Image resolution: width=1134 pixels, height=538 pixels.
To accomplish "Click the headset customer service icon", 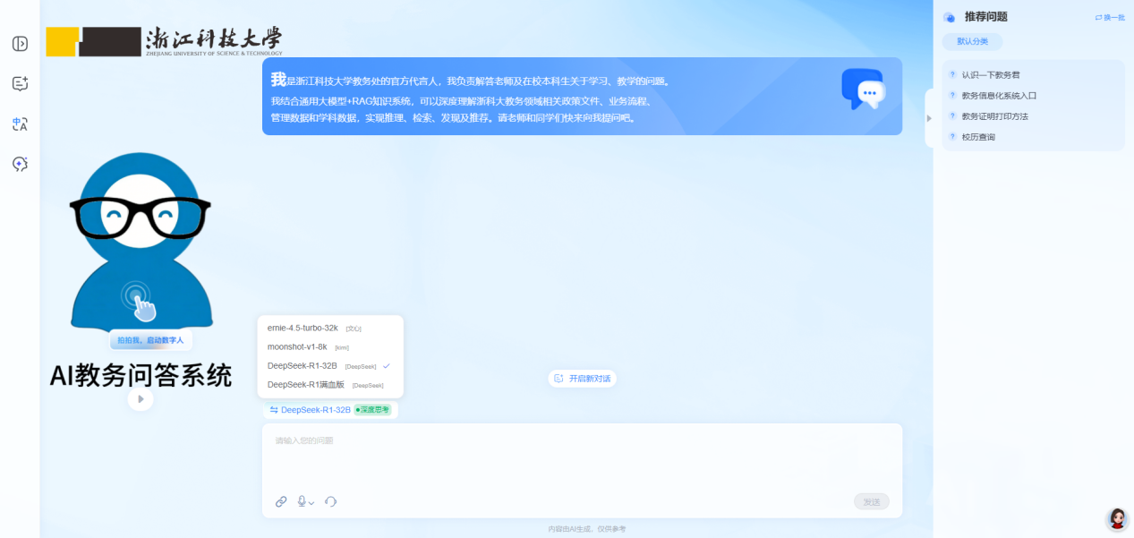I will pos(330,501).
